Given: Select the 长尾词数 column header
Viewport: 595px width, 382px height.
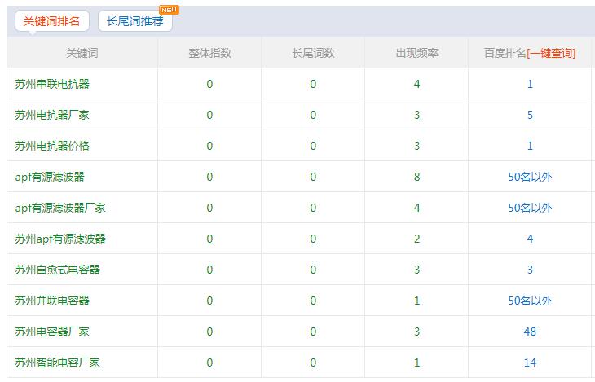Looking at the screenshot, I should coord(313,54).
